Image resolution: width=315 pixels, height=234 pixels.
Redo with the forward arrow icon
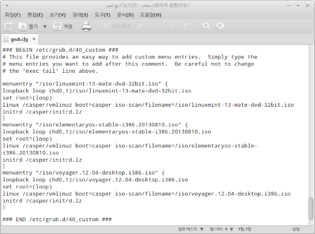click(140, 27)
